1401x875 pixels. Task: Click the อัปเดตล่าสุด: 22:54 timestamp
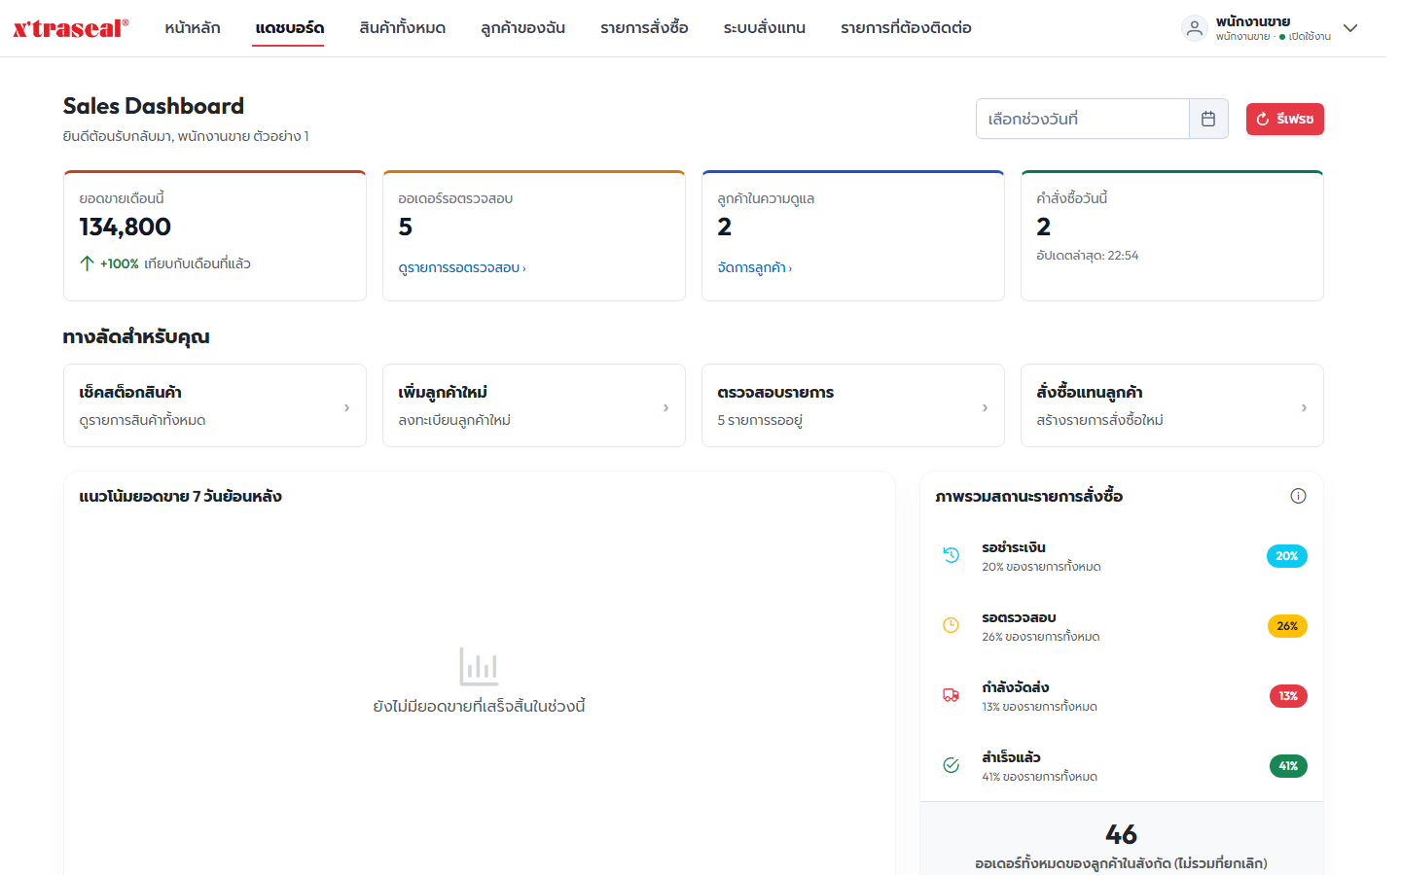coord(1088,256)
